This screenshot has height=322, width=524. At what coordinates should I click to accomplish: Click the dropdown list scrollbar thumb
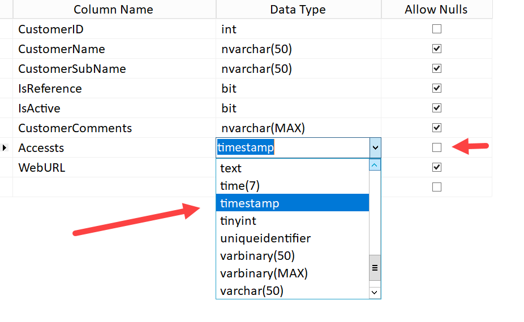[x=375, y=268]
